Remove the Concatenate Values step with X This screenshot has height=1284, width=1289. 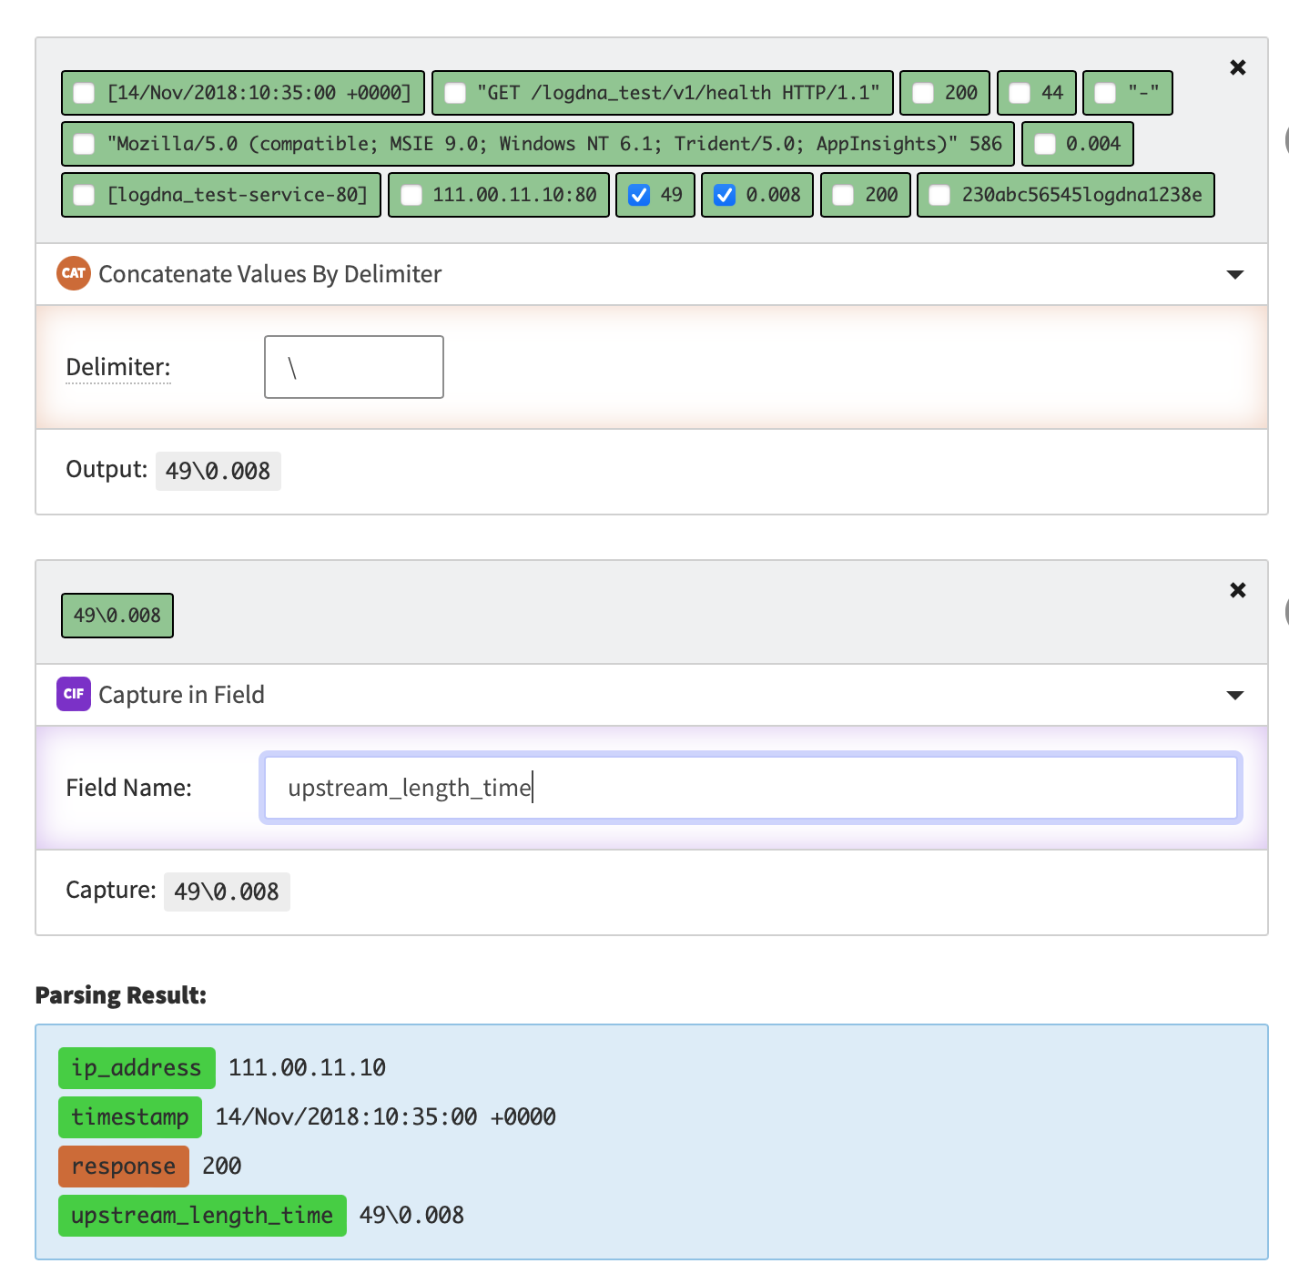[x=1238, y=67]
